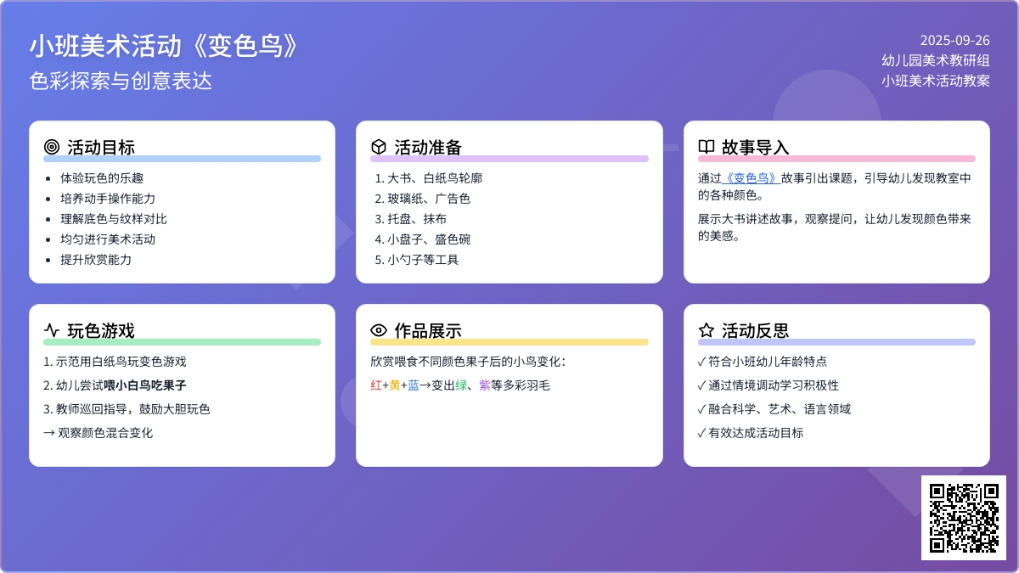Click the subtitle 色彩探索与创意表达
The image size is (1019, 573).
(x=120, y=81)
